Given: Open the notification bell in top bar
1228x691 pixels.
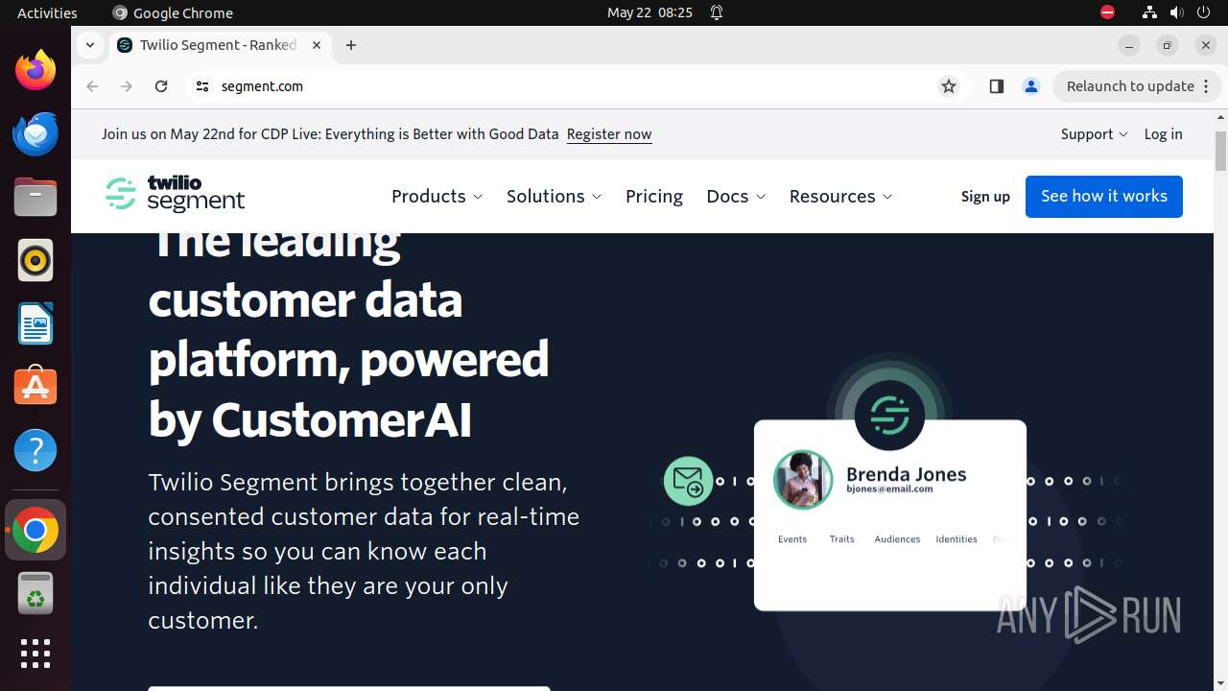Looking at the screenshot, I should pos(717,12).
